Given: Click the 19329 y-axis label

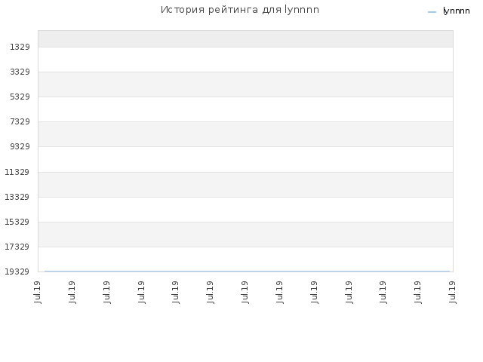Looking at the screenshot, I should click(17, 271).
